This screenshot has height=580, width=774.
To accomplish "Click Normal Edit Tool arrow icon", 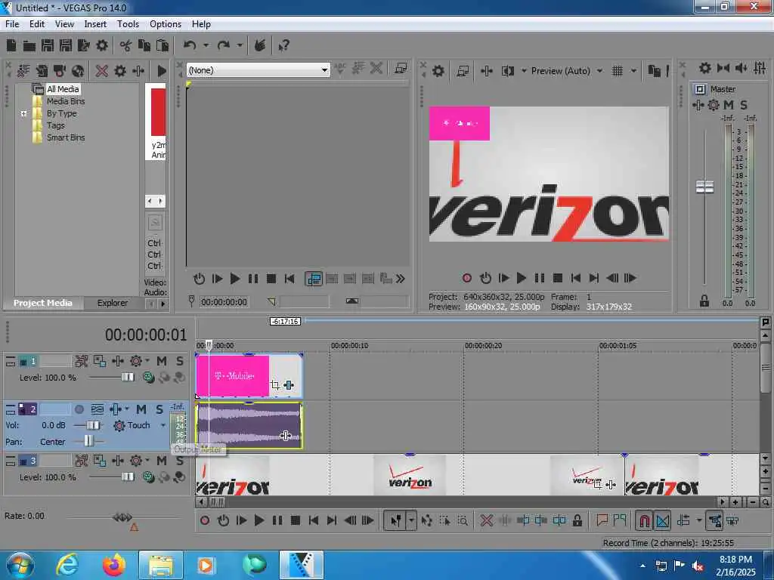I will tap(396, 520).
